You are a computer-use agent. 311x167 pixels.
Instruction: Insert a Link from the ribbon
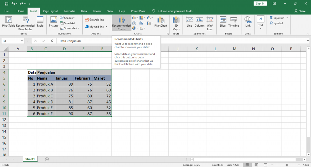click(x=248, y=22)
